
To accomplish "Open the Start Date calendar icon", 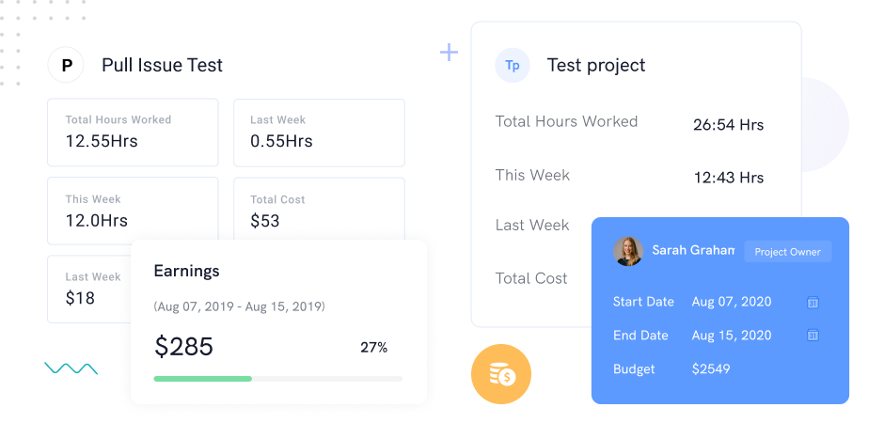I will click(813, 303).
